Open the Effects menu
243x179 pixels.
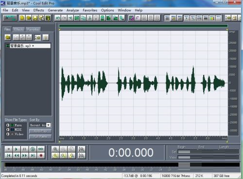coord(38,10)
